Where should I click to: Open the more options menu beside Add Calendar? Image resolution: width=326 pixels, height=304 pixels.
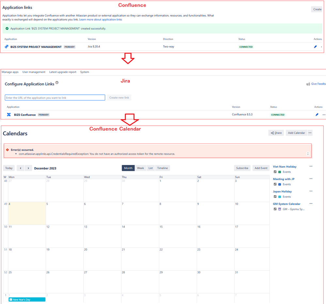[310, 133]
